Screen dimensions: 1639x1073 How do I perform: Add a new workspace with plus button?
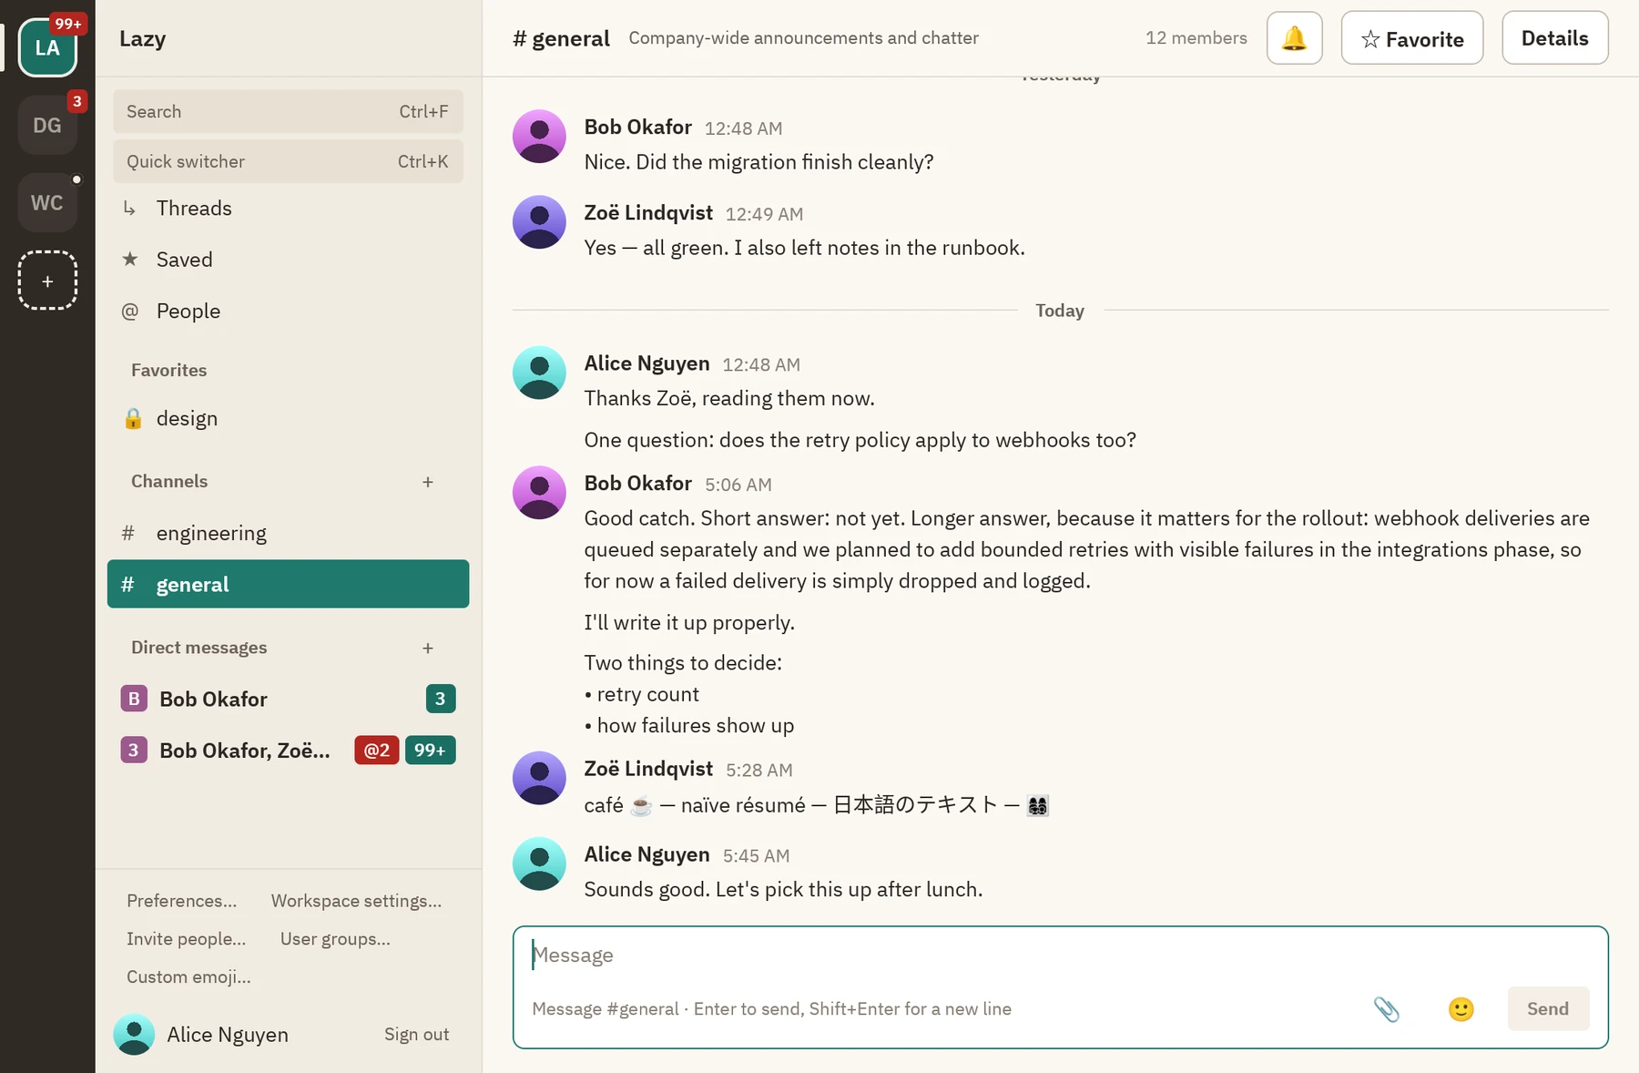pos(47,281)
